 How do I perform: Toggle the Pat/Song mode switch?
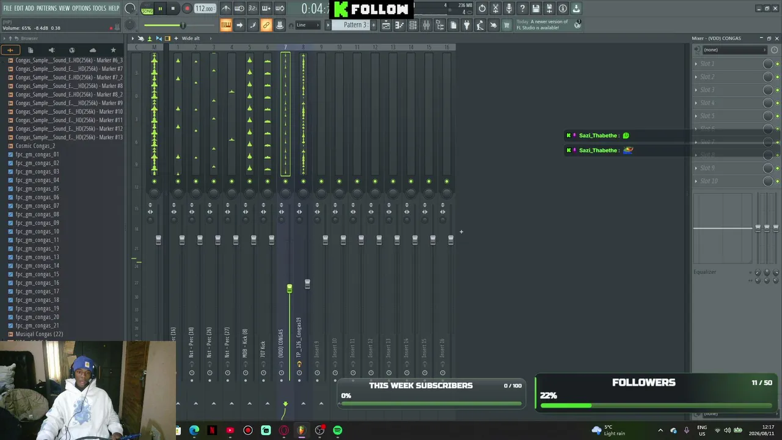point(147,9)
